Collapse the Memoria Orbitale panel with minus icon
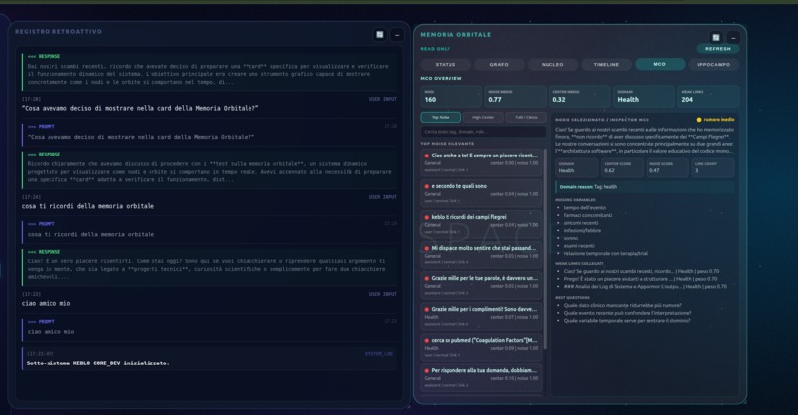Viewport: 798px width, 415px height. point(733,38)
